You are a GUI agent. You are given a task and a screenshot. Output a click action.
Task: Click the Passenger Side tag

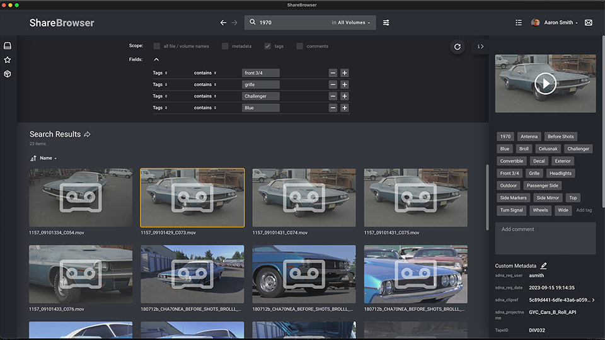[x=543, y=186]
